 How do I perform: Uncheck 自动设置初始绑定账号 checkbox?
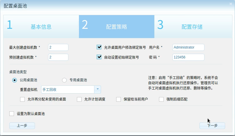tap(99, 57)
